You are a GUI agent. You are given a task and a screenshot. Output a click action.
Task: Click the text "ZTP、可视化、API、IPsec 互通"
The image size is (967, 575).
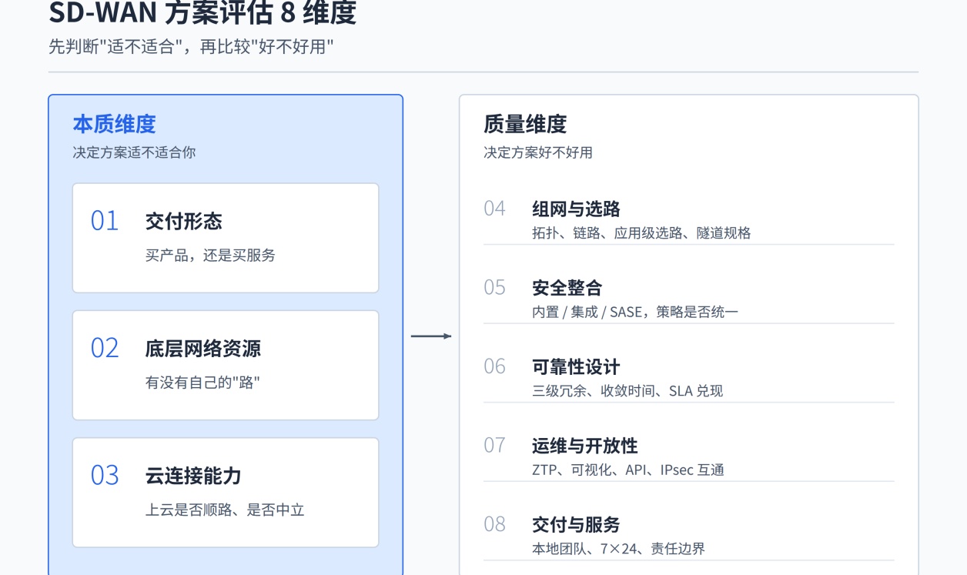(628, 470)
